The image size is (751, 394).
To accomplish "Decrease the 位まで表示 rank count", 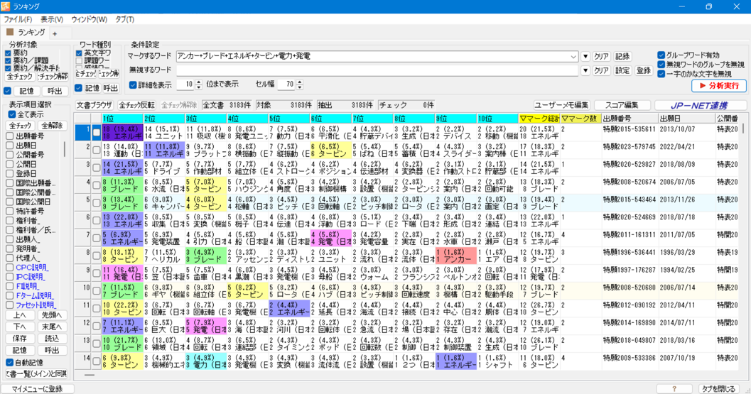I will (198, 87).
